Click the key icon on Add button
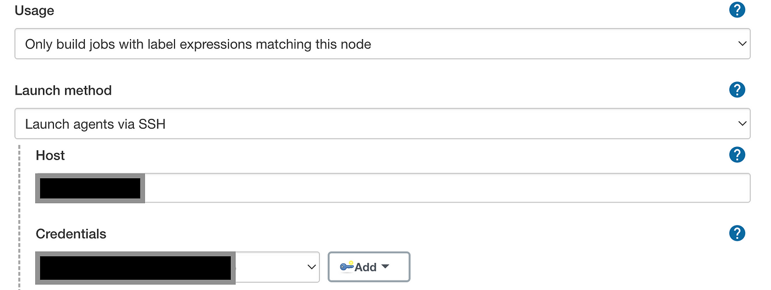 pyautogui.click(x=346, y=267)
